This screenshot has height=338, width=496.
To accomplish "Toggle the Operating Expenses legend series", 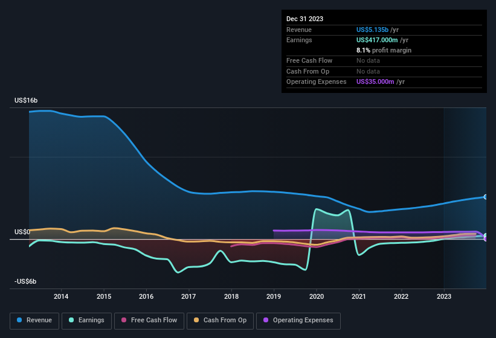I will (x=298, y=320).
